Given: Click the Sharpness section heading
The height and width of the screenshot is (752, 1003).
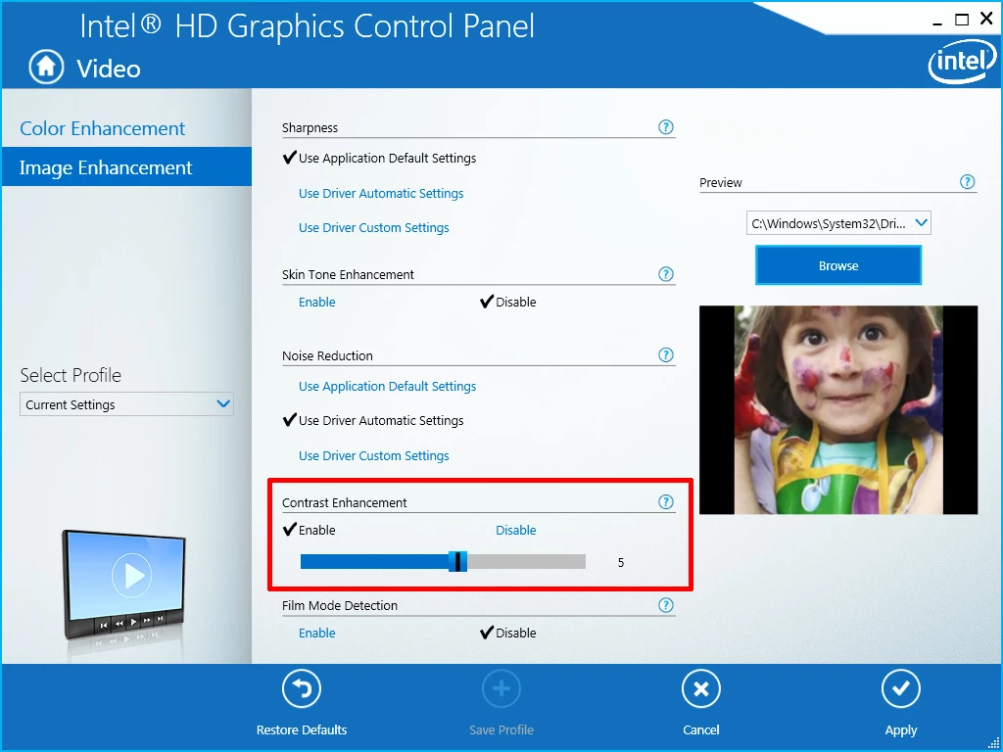Looking at the screenshot, I should click(310, 128).
